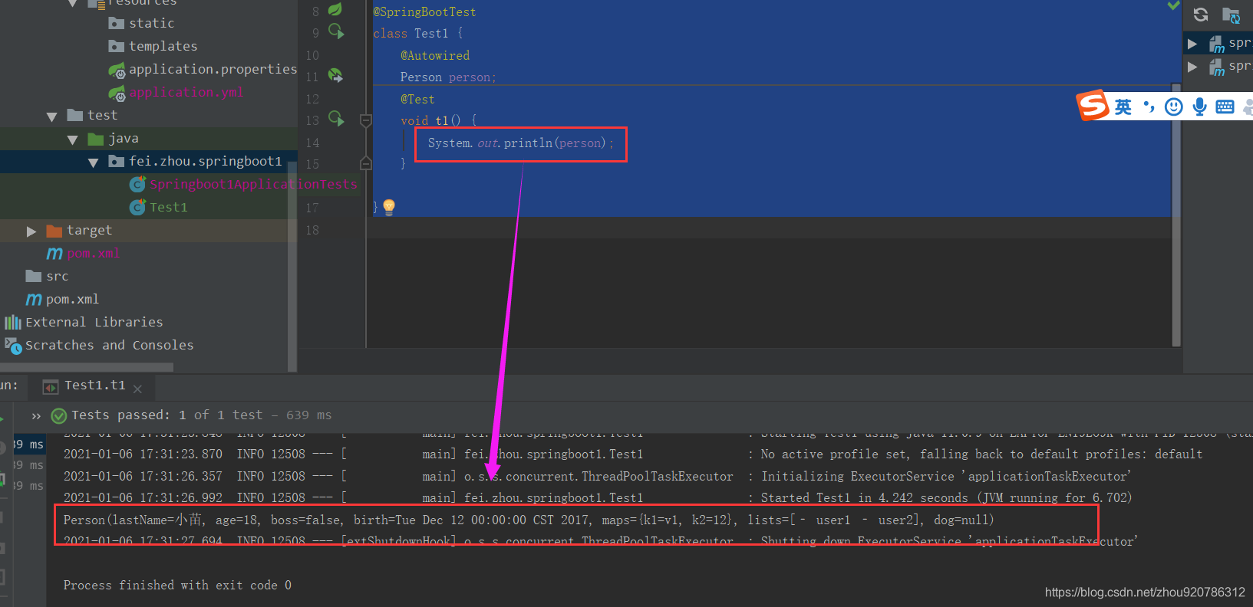
Task: Click the application.properties Spring config icon
Action: [117, 71]
